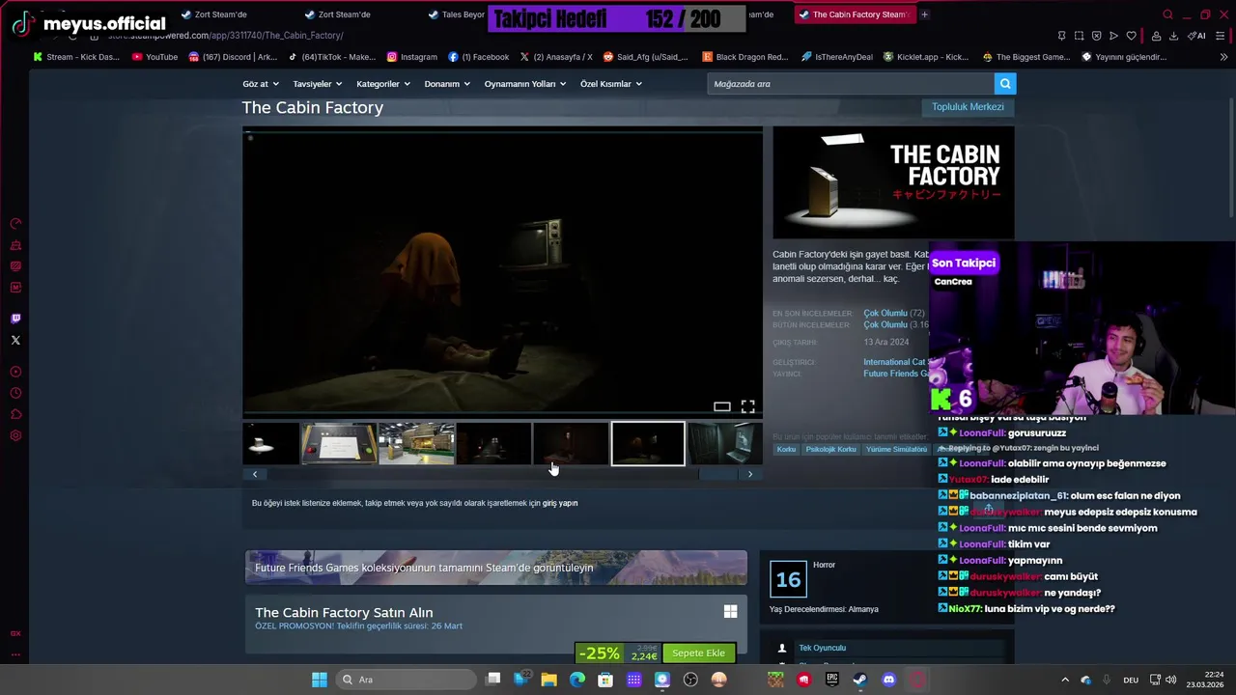
Task: Expand the Kategoriler dropdown
Action: tap(383, 84)
